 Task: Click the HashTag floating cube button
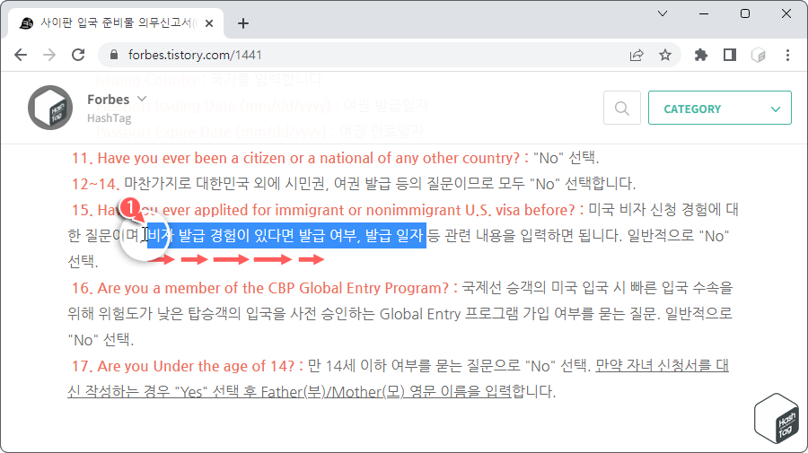pos(777,418)
